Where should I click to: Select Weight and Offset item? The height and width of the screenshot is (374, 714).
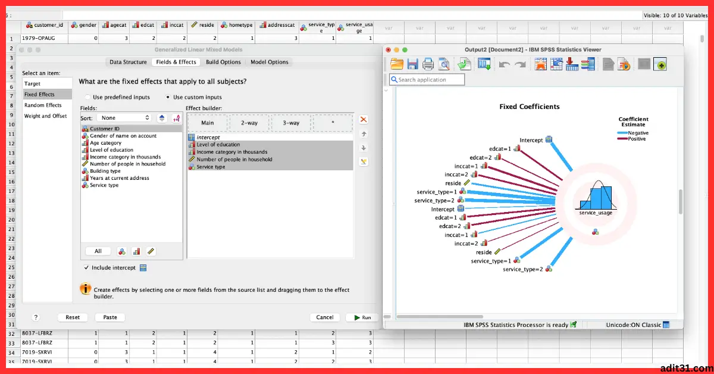point(47,116)
